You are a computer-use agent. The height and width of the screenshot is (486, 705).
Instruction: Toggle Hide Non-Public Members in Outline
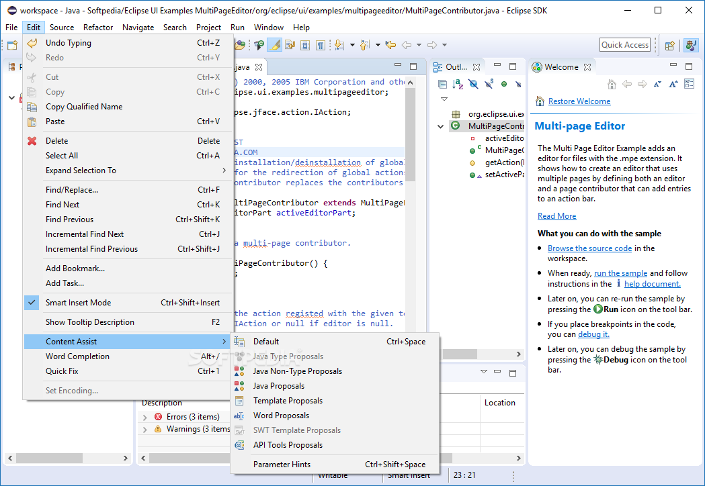tap(504, 84)
